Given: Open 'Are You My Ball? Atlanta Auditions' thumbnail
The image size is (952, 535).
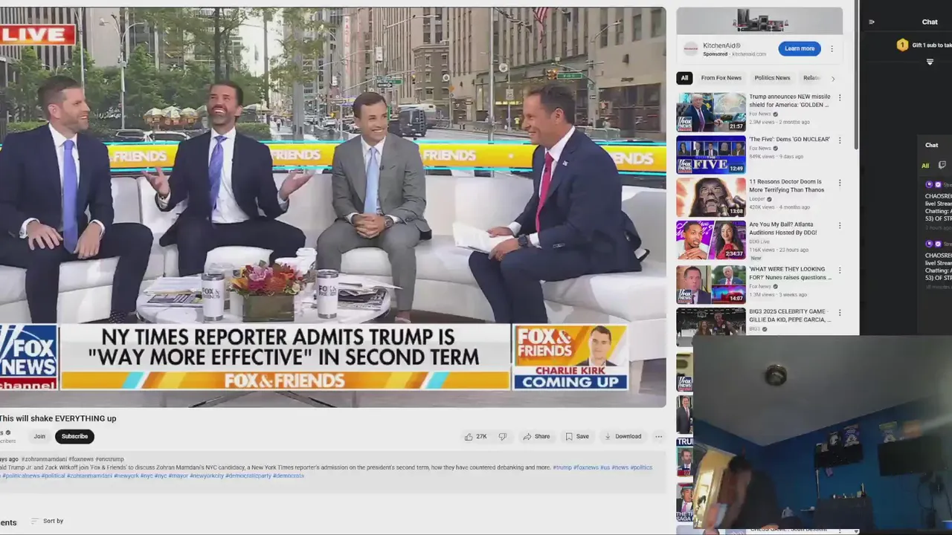Looking at the screenshot, I should pyautogui.click(x=711, y=240).
